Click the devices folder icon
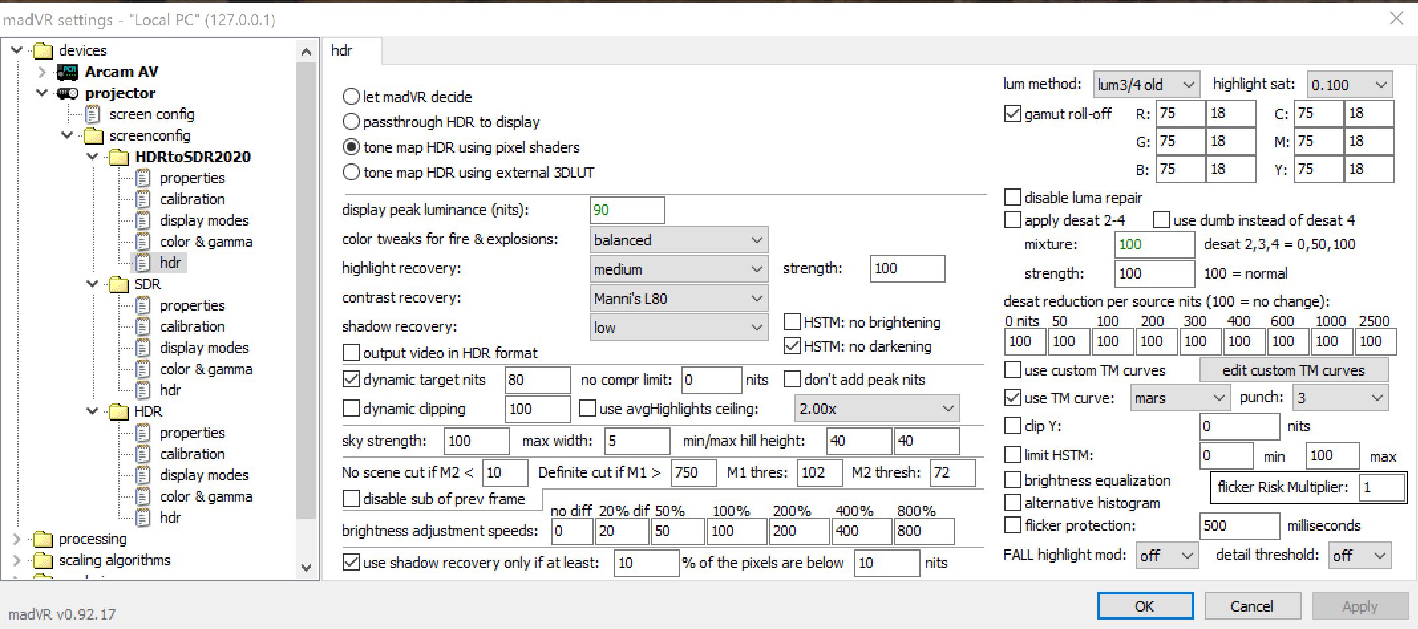The width and height of the screenshot is (1418, 629). 43,50
